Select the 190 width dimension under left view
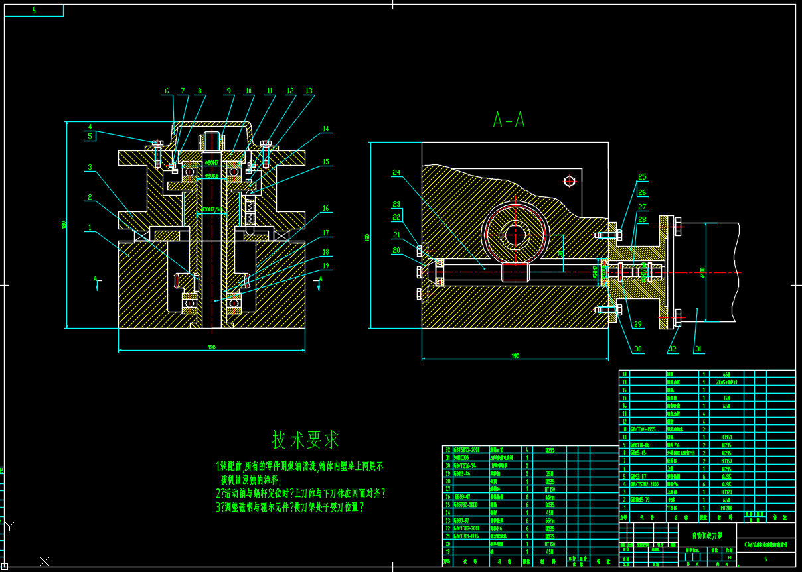This screenshot has height=572, width=802. click(211, 347)
